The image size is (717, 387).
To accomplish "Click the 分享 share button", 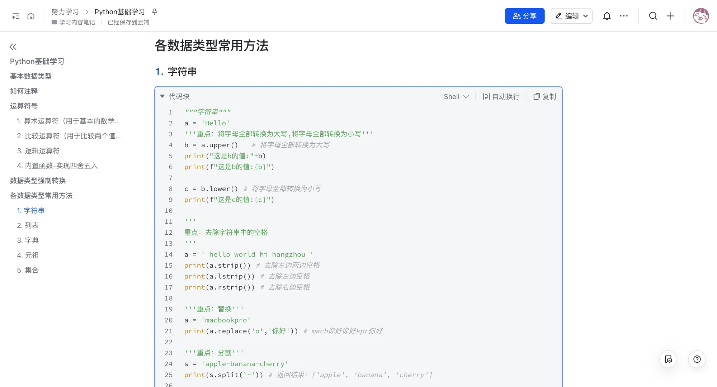I will [x=524, y=16].
